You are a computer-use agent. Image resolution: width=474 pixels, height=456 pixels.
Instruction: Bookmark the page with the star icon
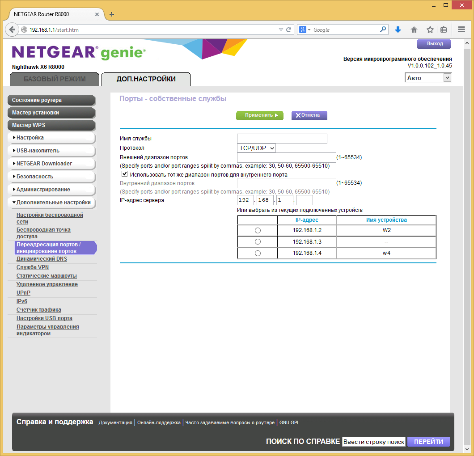coord(429,30)
